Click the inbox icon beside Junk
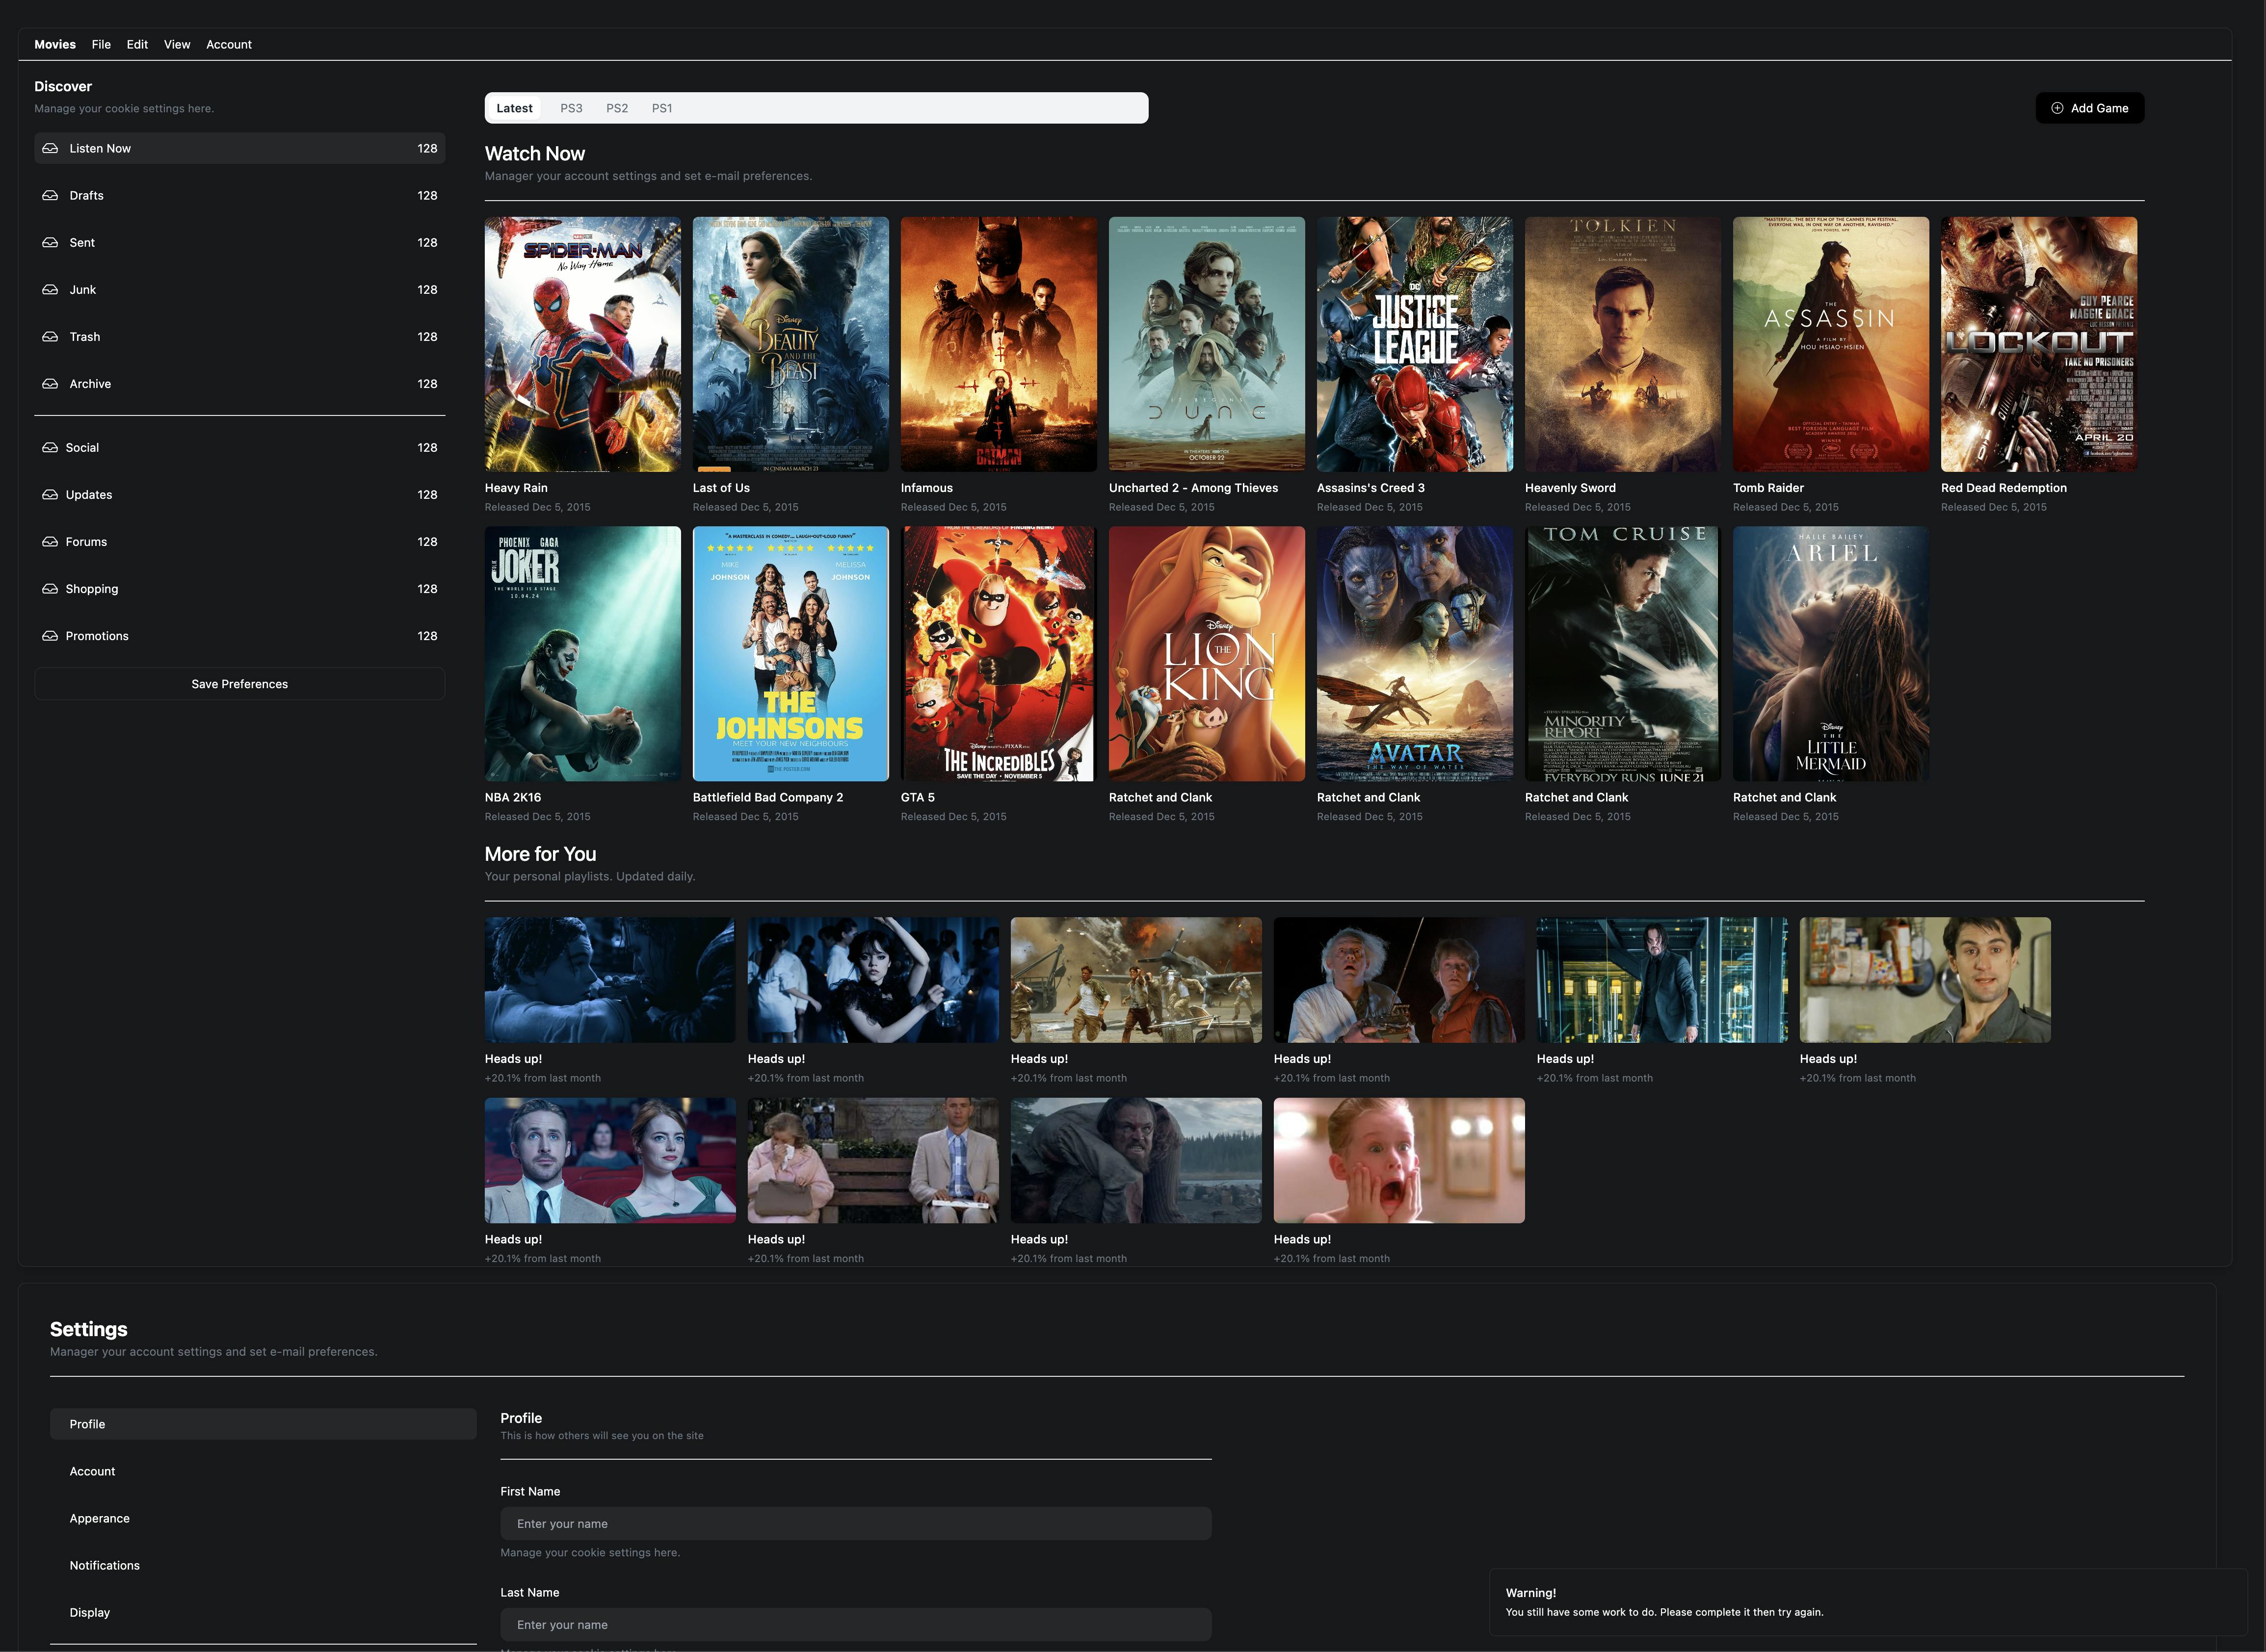This screenshot has height=1652, width=2266. 50,289
